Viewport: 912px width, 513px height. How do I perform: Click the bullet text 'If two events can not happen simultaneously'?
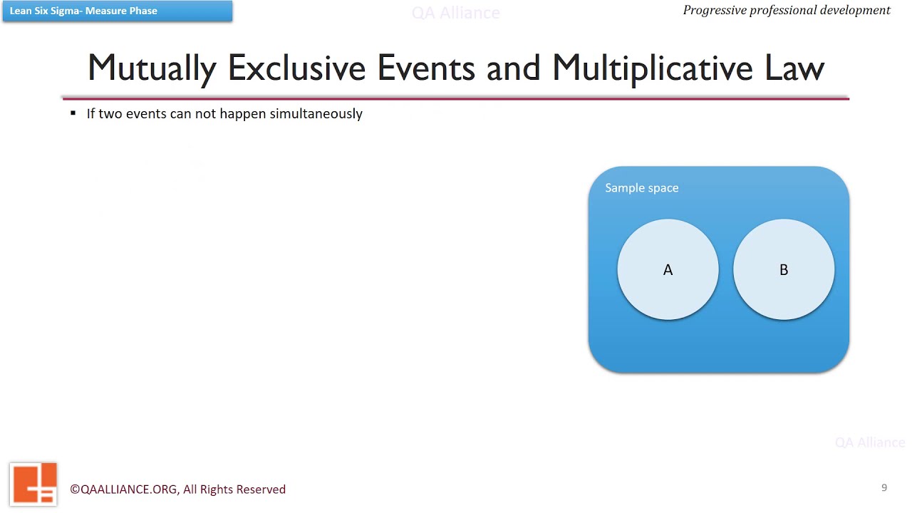pos(224,114)
